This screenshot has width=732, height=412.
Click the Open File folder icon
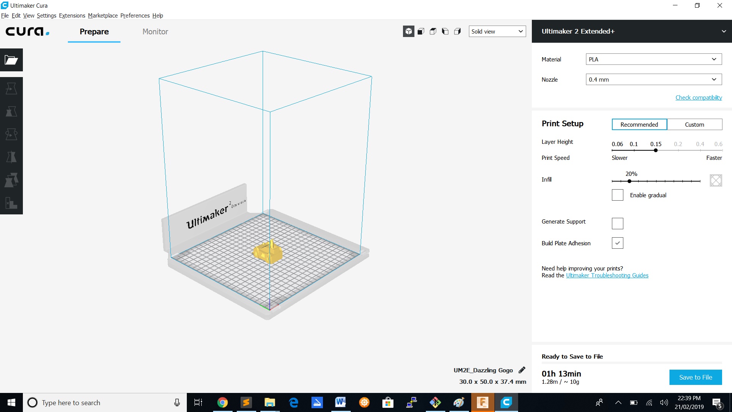click(11, 60)
